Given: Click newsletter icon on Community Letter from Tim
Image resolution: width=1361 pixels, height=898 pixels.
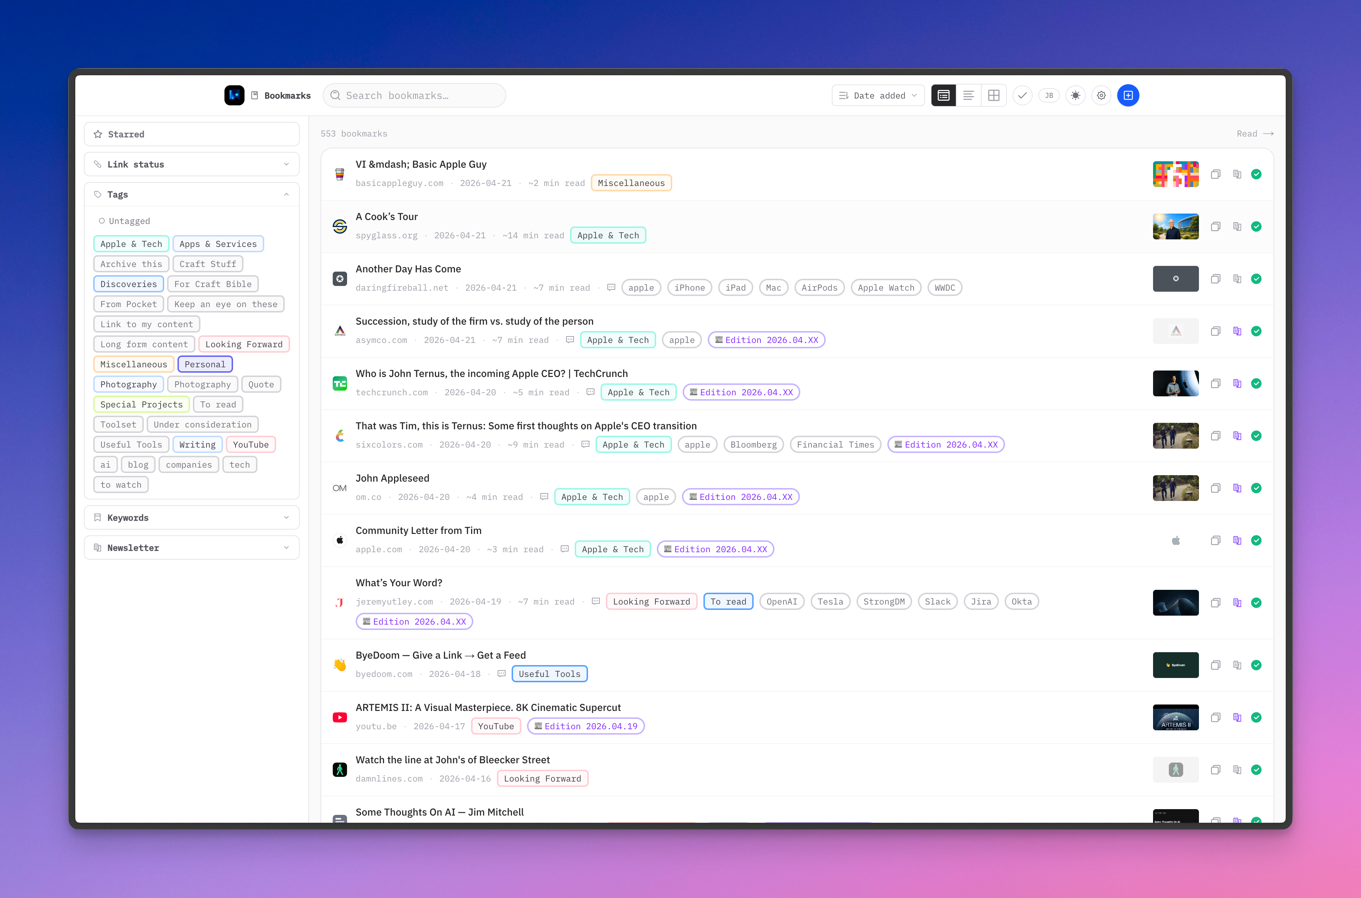Looking at the screenshot, I should pos(1237,540).
